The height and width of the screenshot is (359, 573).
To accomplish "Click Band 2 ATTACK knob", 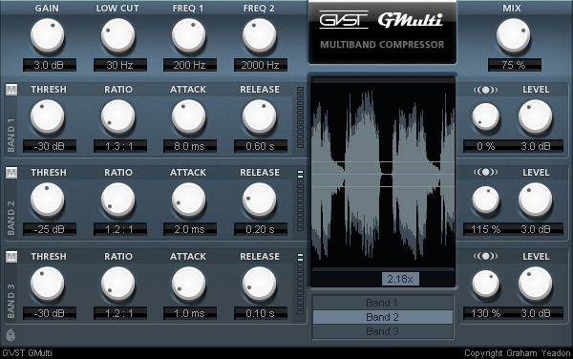I will [189, 200].
